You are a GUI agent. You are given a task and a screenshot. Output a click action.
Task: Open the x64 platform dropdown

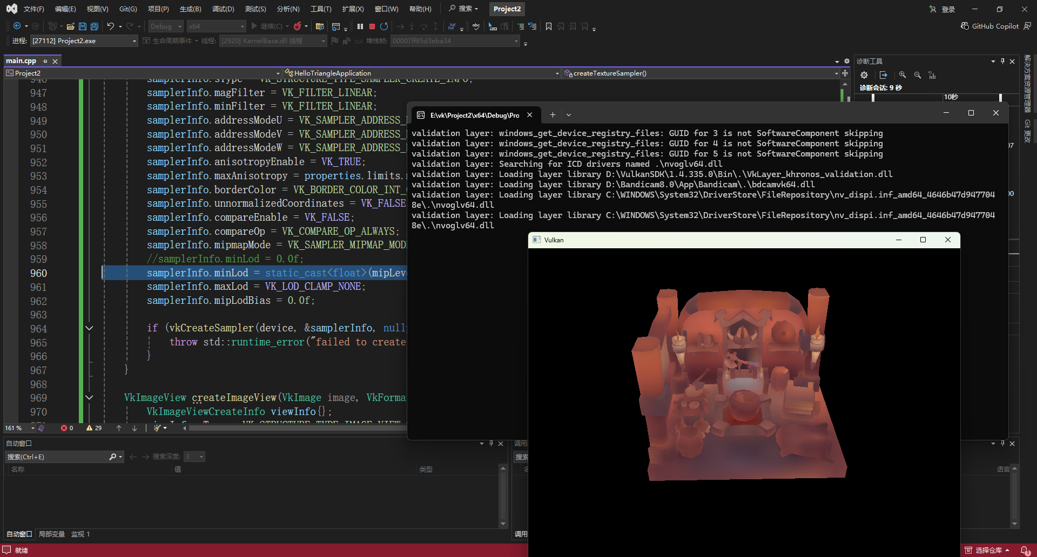pos(217,26)
